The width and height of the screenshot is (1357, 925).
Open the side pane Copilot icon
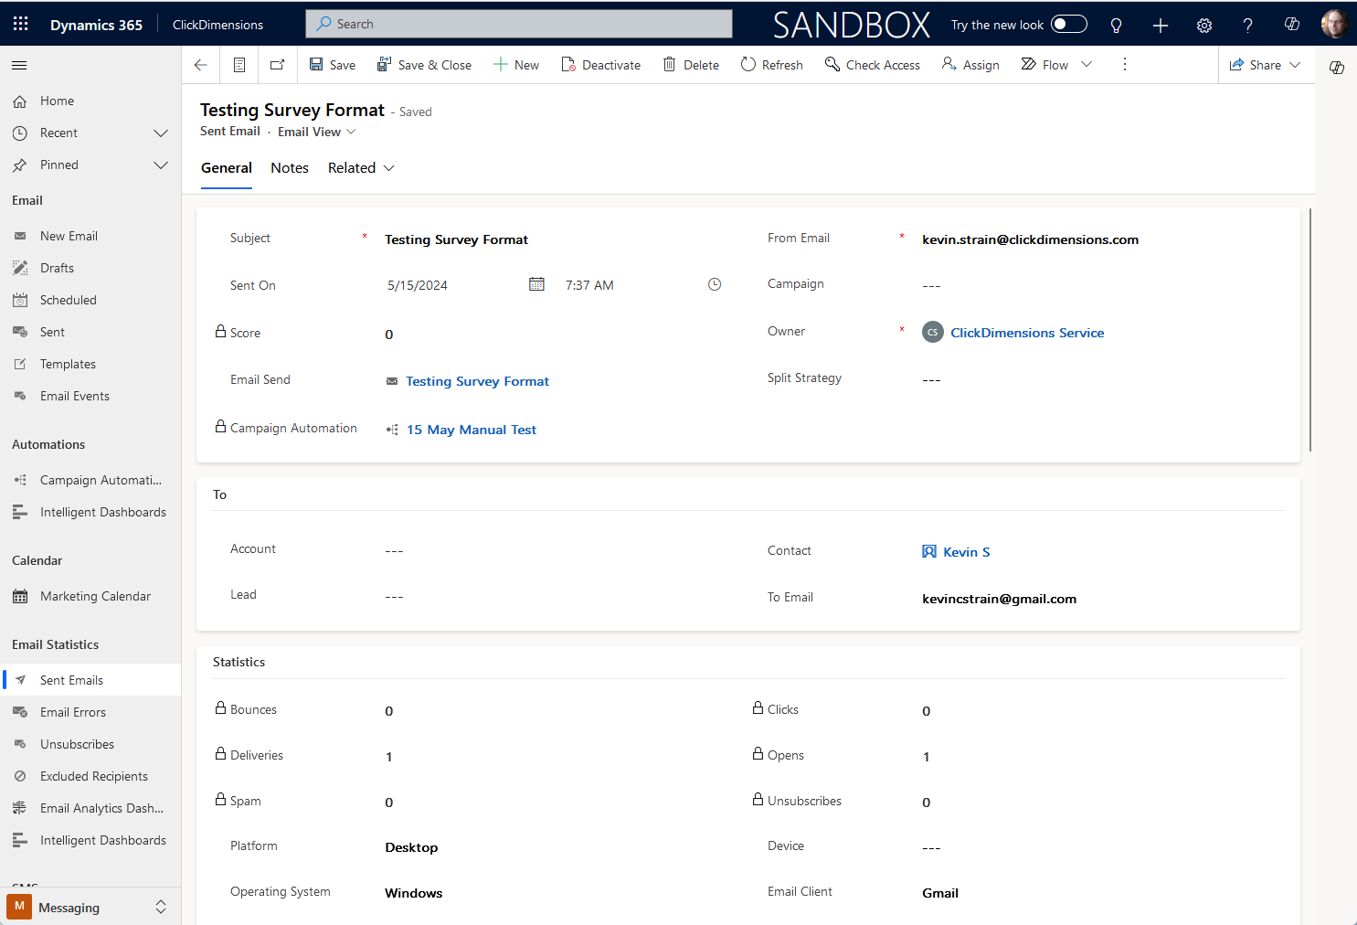1336,67
